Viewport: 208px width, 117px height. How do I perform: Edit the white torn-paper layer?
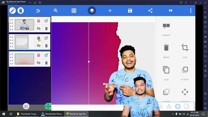point(46,38)
